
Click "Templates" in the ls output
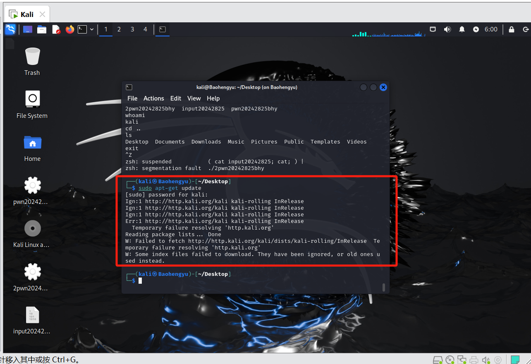tap(325, 142)
